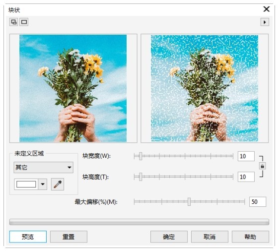This screenshot has width=278, height=251.
Task: Open help with the 帮助 button
Action: click(x=250, y=237)
